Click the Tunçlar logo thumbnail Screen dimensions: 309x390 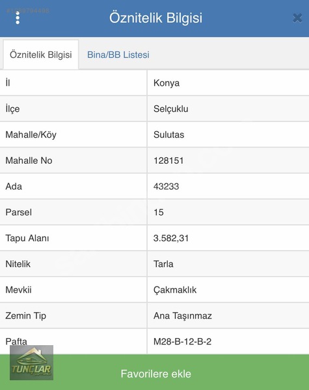point(32,363)
